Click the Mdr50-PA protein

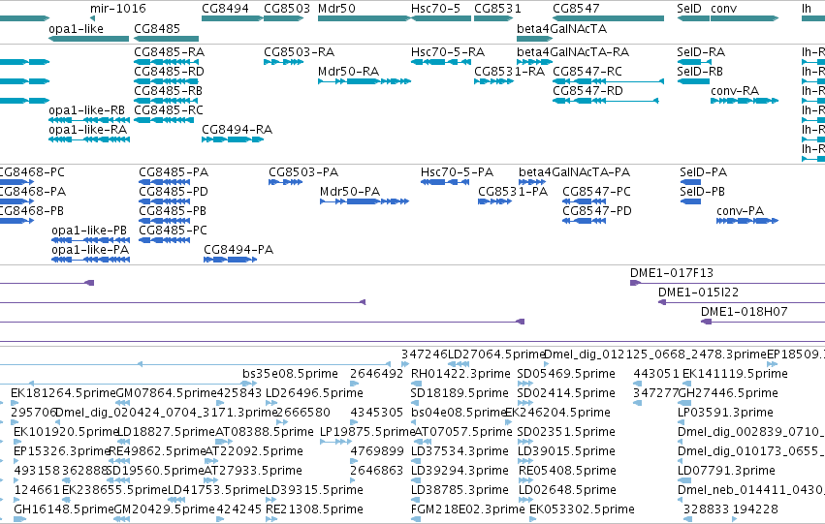tap(365, 201)
